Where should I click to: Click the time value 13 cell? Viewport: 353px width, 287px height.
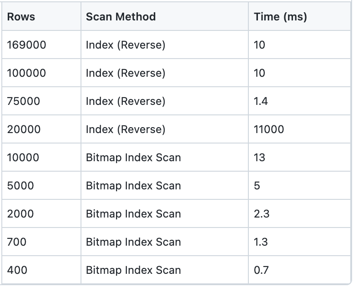300,157
